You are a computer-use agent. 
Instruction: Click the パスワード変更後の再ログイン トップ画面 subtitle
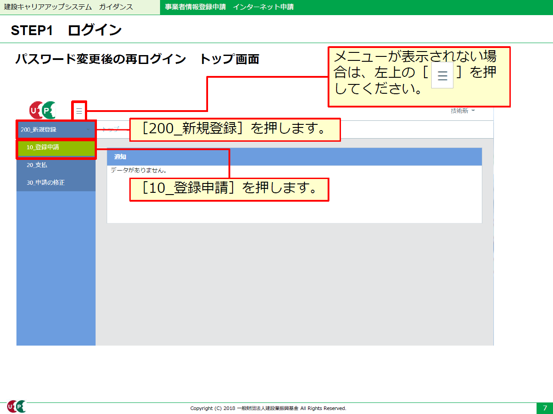137,59
